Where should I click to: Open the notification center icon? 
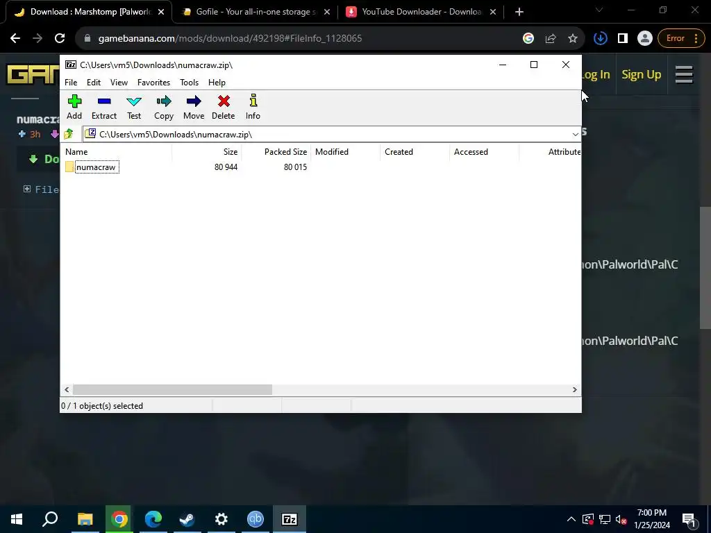click(689, 519)
